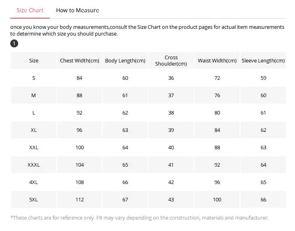Click the 4XL size row label

click(x=34, y=182)
